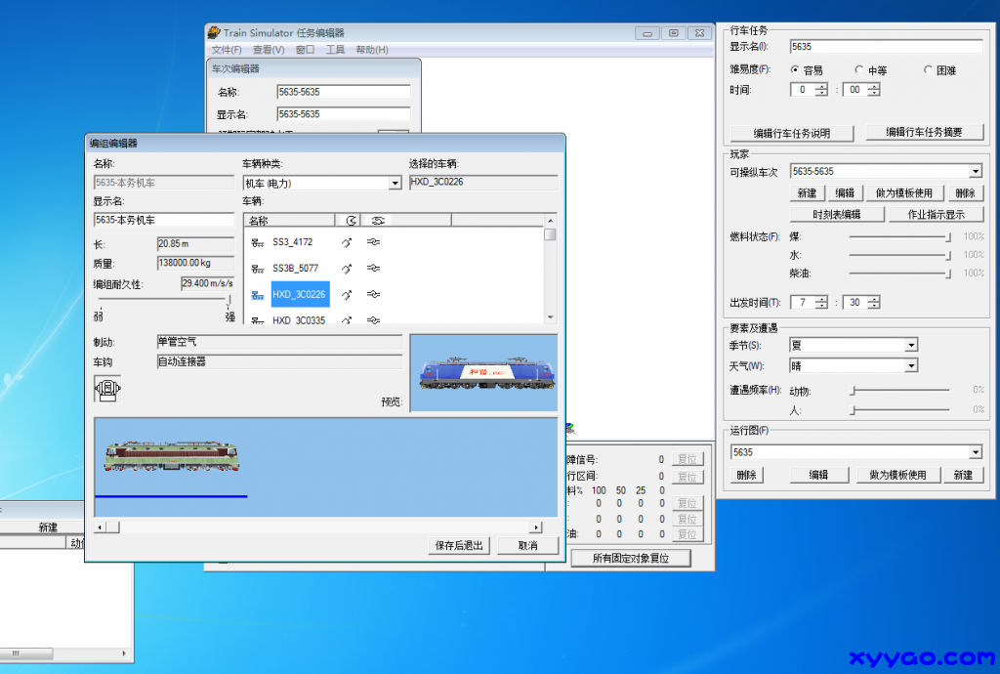This screenshot has width=1000, height=674.
Task: Open the 季节 season dropdown
Action: point(911,345)
